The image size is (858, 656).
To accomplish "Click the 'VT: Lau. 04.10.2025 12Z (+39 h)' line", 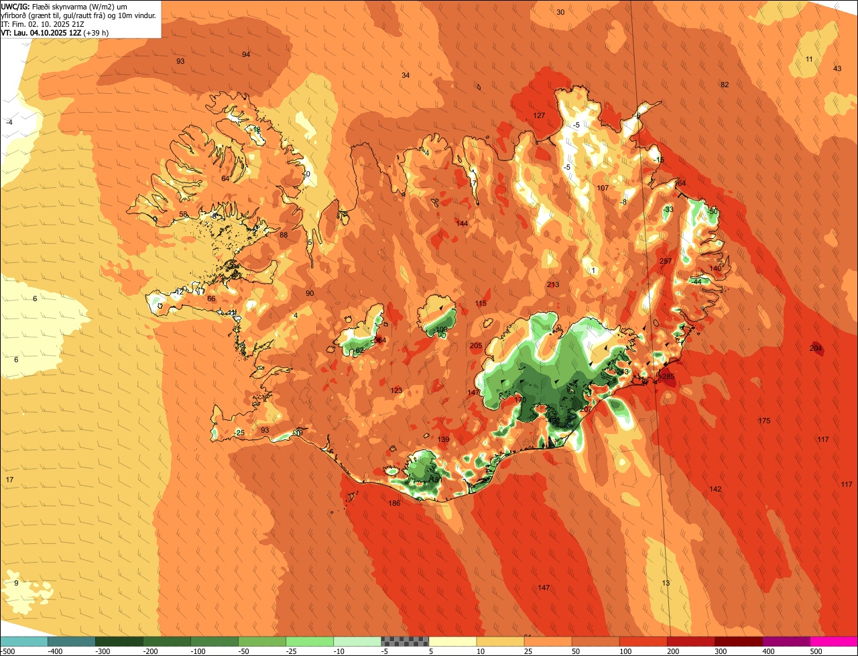I will (55, 33).
